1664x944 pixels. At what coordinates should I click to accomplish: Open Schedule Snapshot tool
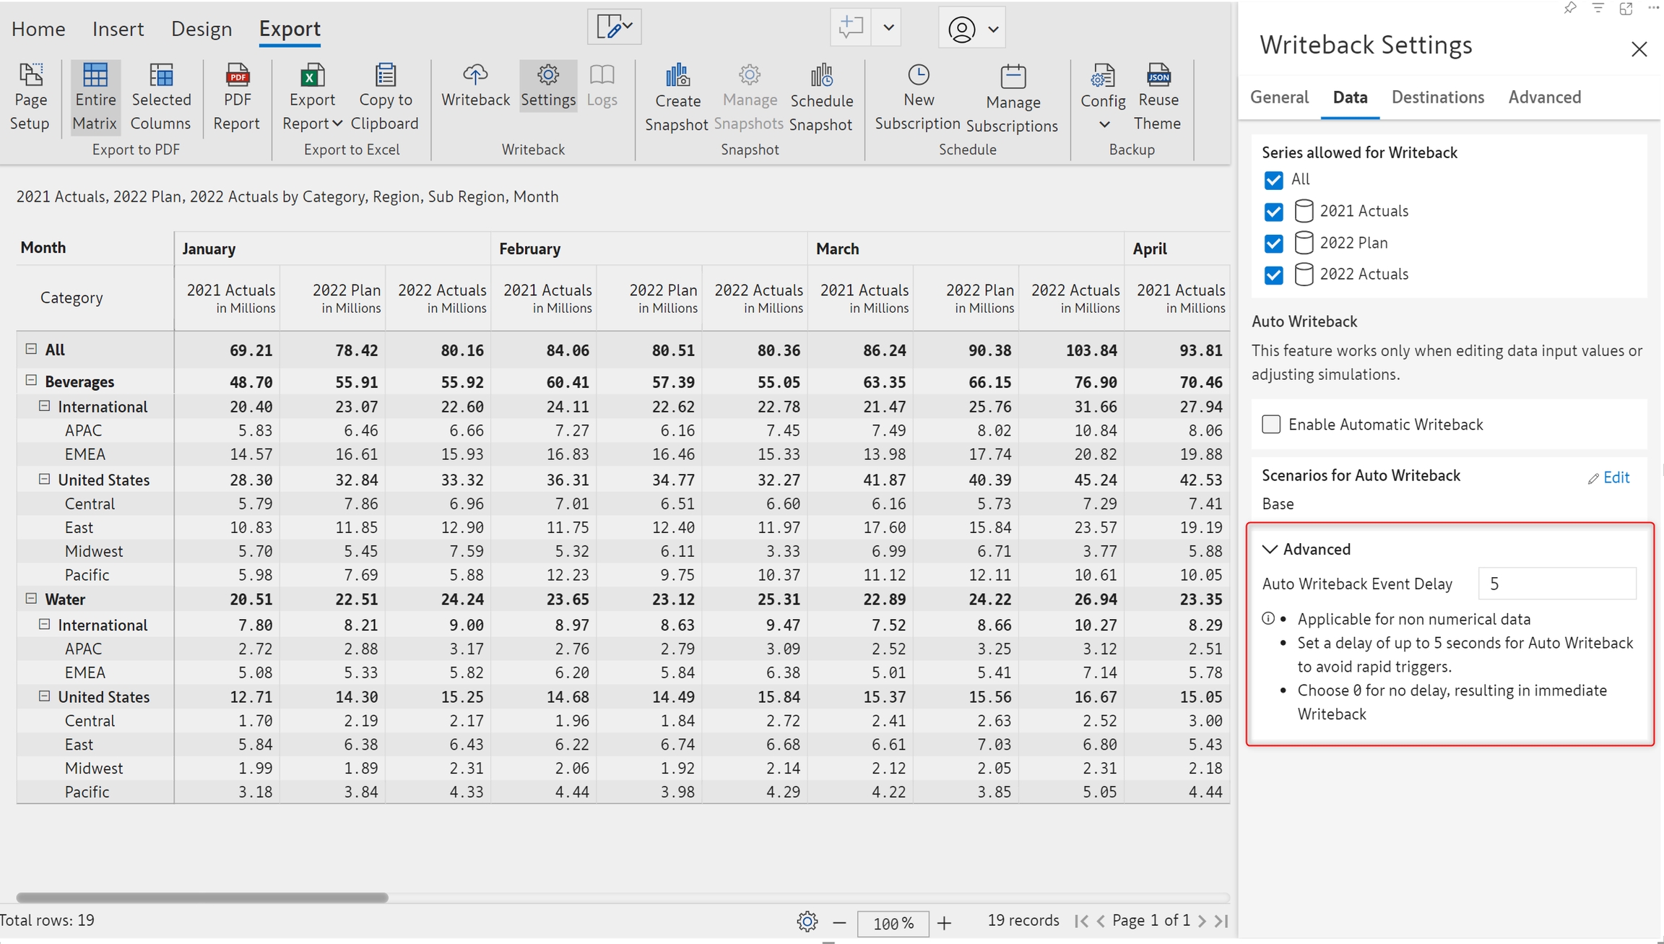[821, 75]
